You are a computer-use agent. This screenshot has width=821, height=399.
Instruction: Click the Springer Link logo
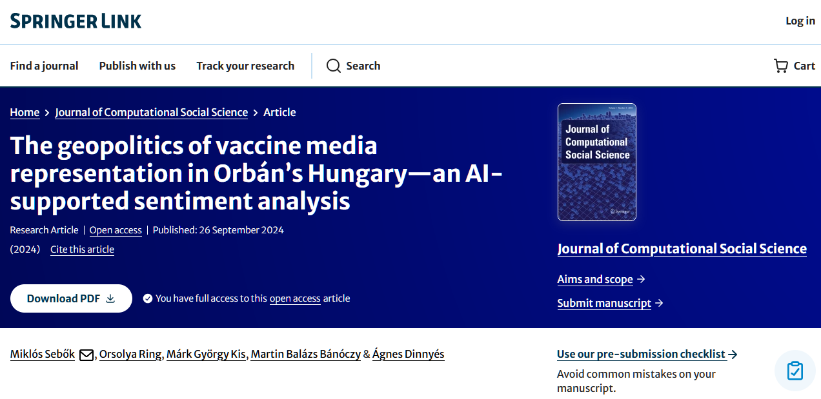tap(76, 21)
